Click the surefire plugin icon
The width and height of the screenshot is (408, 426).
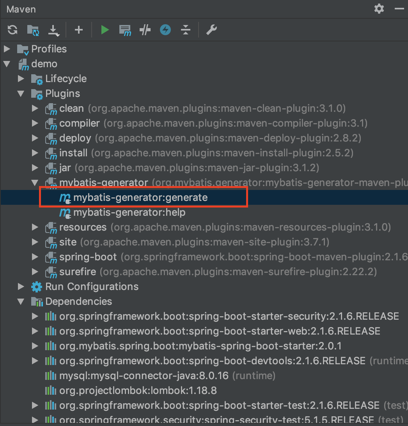pos(51,272)
